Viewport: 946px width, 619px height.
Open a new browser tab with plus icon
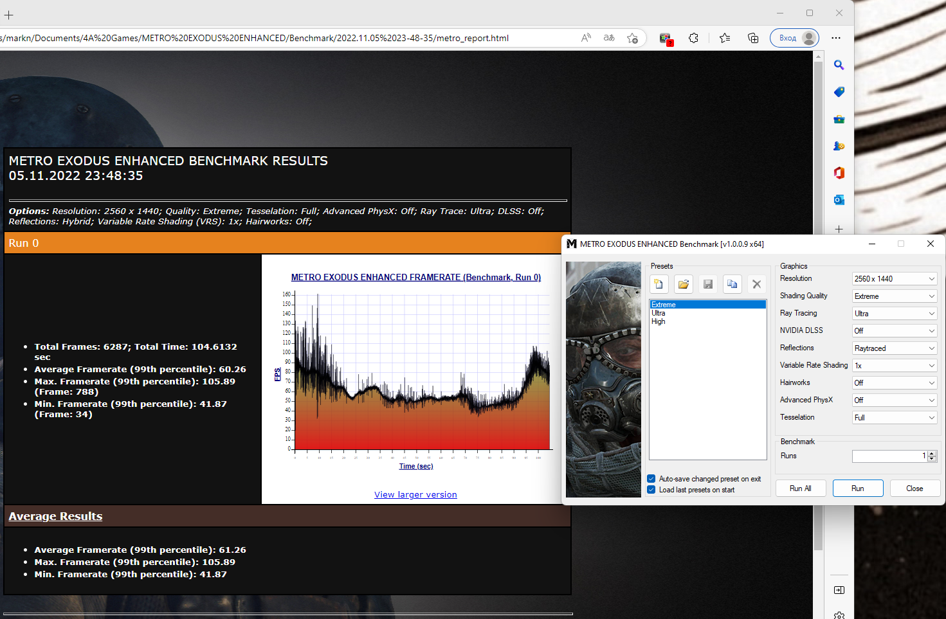pos(9,15)
